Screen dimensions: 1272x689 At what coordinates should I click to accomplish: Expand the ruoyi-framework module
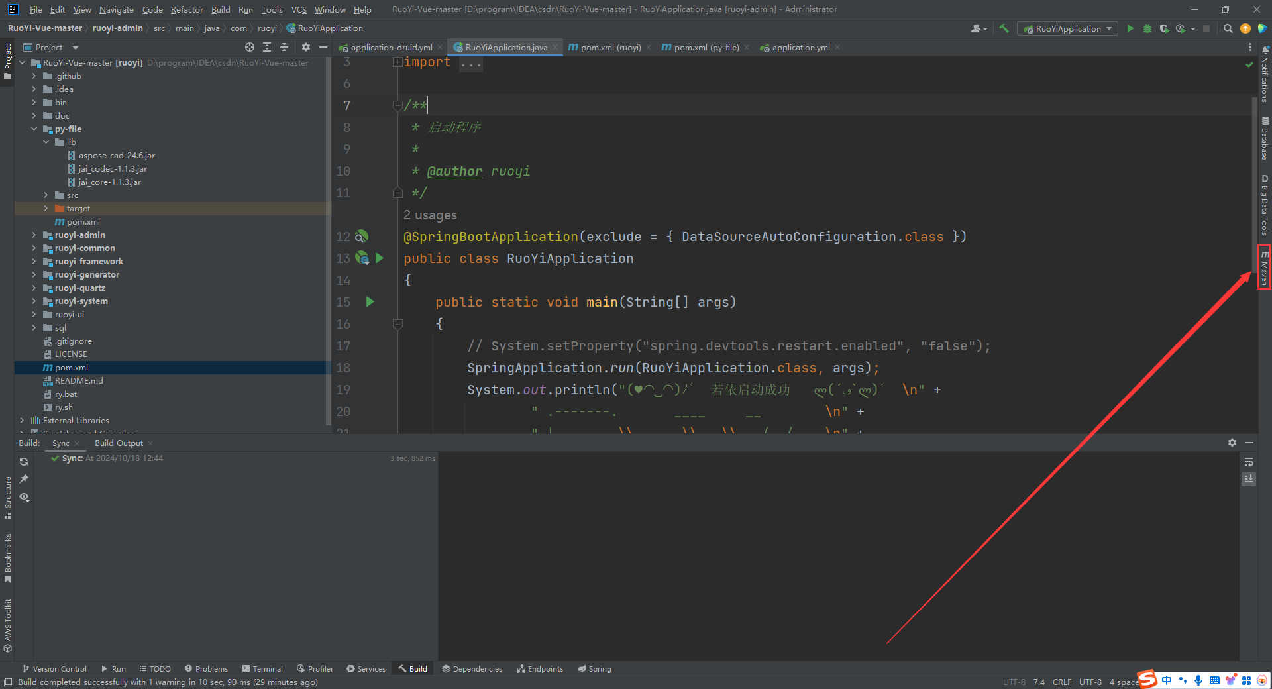tap(34, 262)
